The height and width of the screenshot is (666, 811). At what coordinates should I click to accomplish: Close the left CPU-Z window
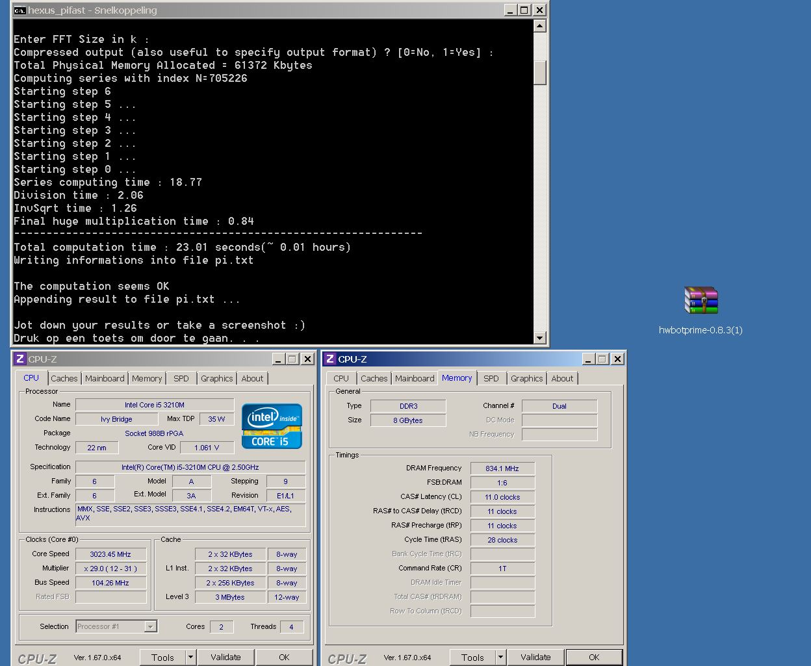tap(307, 359)
